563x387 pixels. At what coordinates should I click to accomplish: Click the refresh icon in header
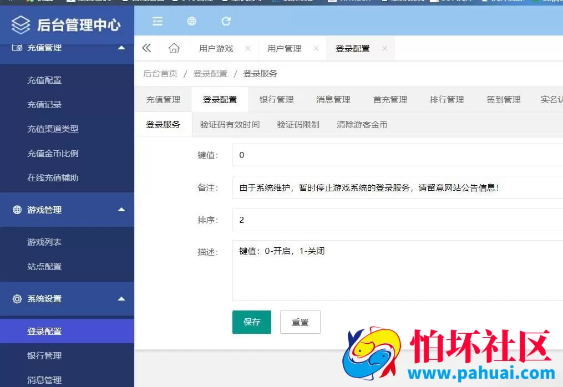click(226, 22)
